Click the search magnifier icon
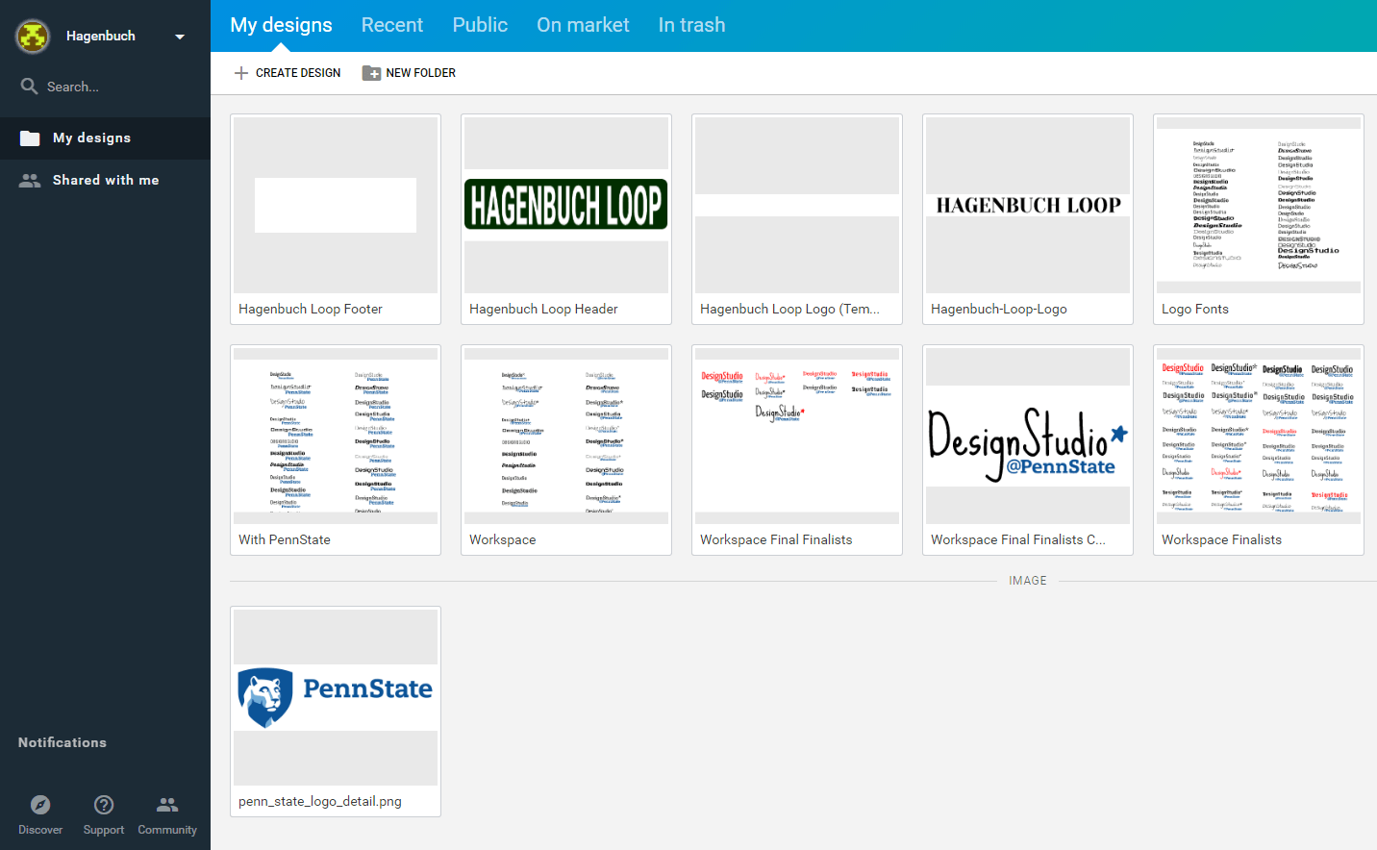This screenshot has width=1377, height=850. [x=30, y=87]
